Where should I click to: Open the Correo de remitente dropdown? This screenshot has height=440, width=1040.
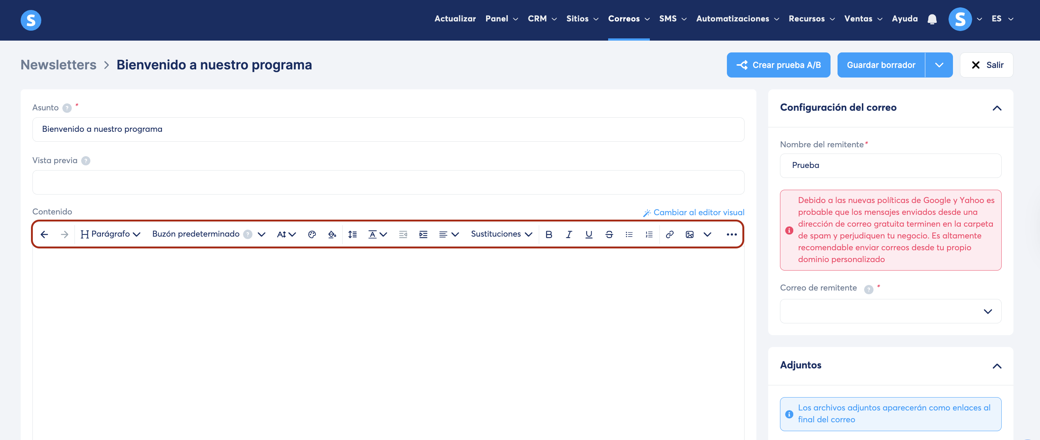click(890, 311)
